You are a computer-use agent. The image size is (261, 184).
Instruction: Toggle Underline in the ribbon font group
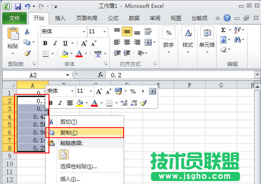coord(65,44)
